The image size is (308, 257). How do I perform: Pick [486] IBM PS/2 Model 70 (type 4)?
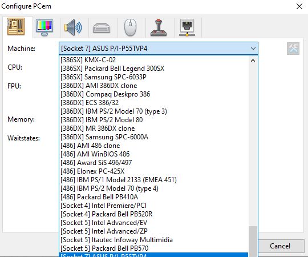[154, 188]
